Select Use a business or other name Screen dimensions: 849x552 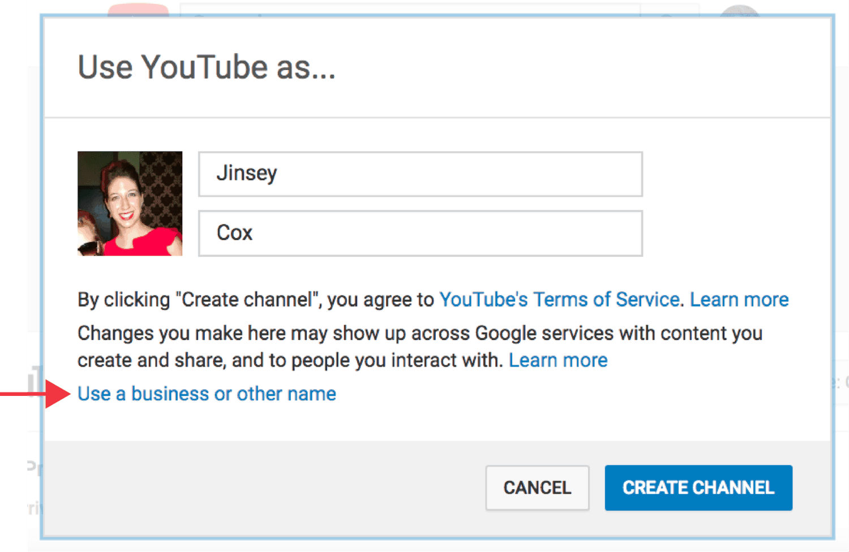coord(207,394)
